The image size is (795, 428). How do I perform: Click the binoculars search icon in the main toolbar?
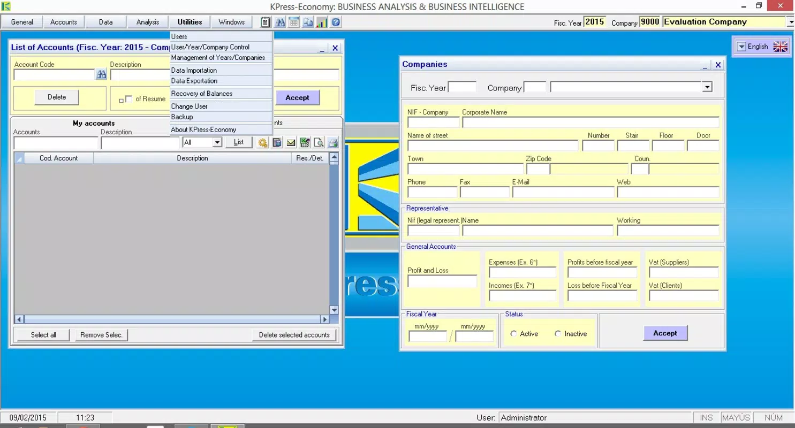tap(279, 22)
